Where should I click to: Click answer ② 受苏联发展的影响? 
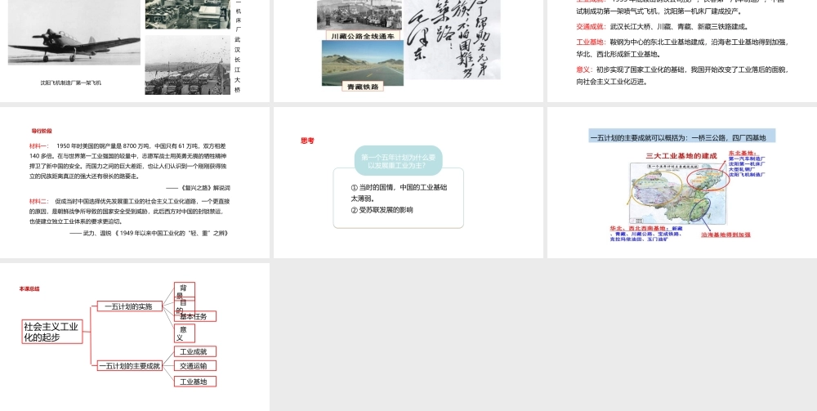pyautogui.click(x=382, y=210)
